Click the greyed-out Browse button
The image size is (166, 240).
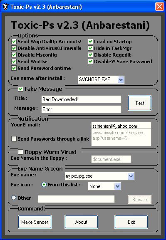[x=139, y=199]
